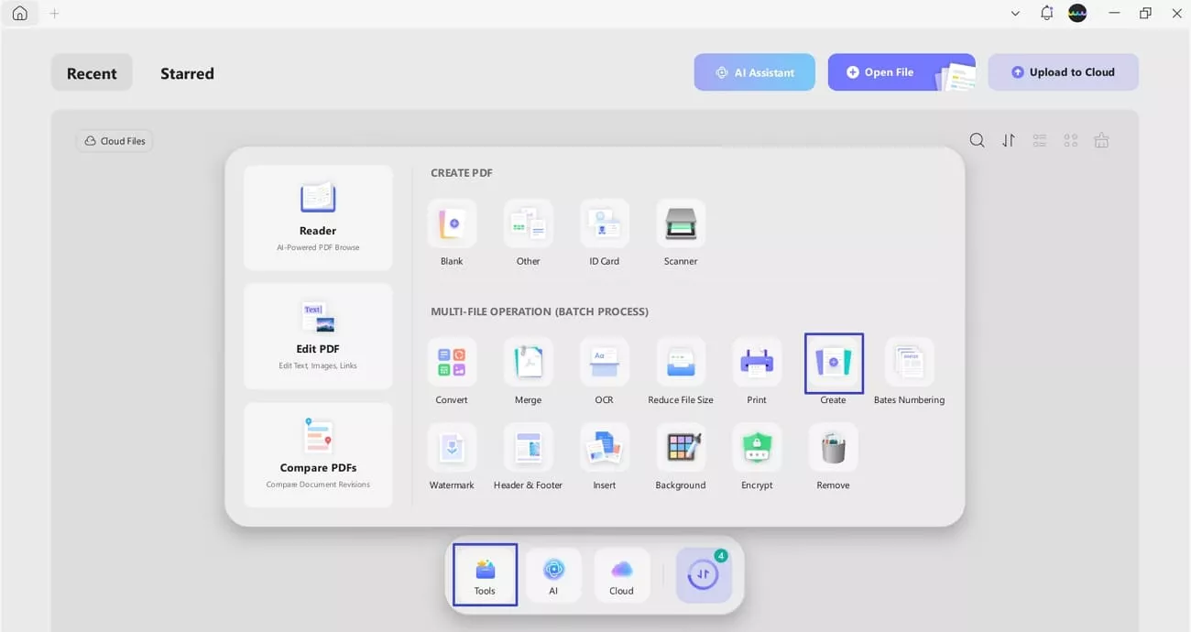Open the AI Assistant button
Viewport: 1191px width, 632px height.
click(x=755, y=72)
